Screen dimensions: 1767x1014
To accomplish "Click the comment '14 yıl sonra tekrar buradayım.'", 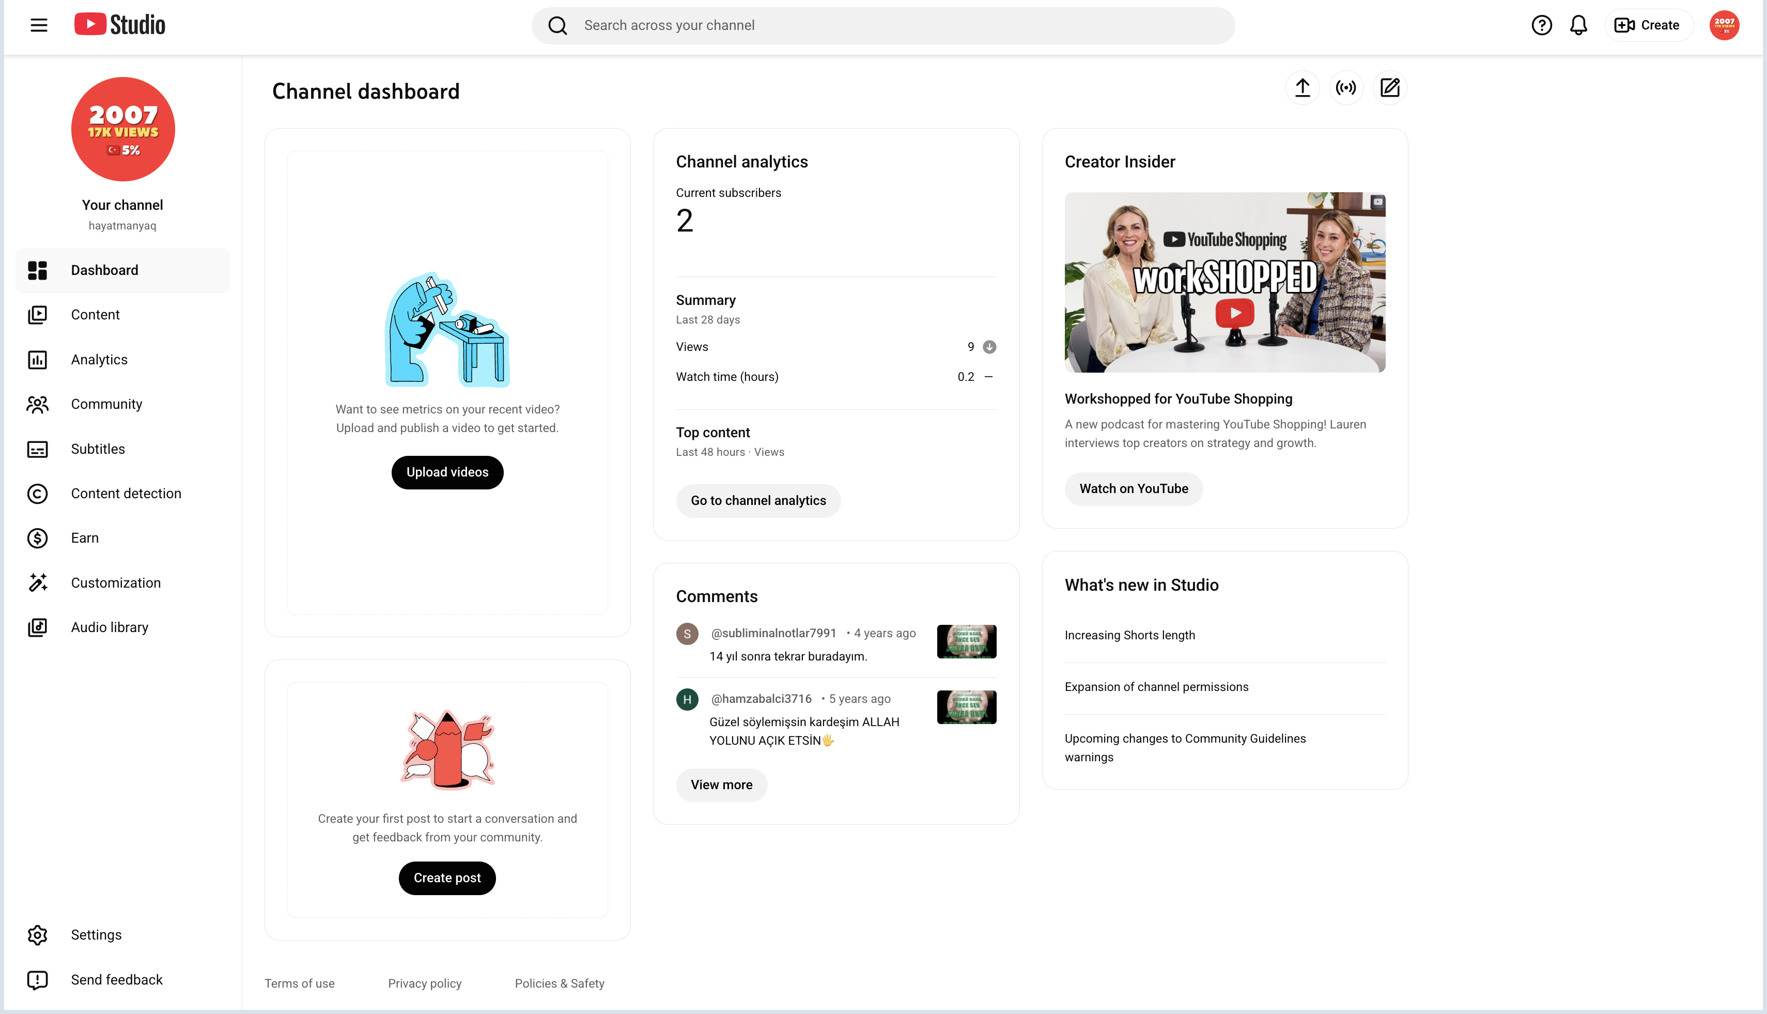I will click(x=787, y=657).
